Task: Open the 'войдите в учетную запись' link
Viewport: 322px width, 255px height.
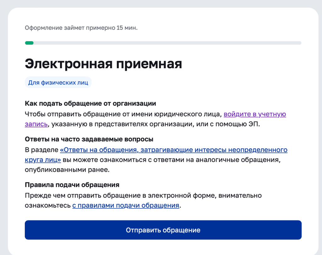Action: [255, 114]
